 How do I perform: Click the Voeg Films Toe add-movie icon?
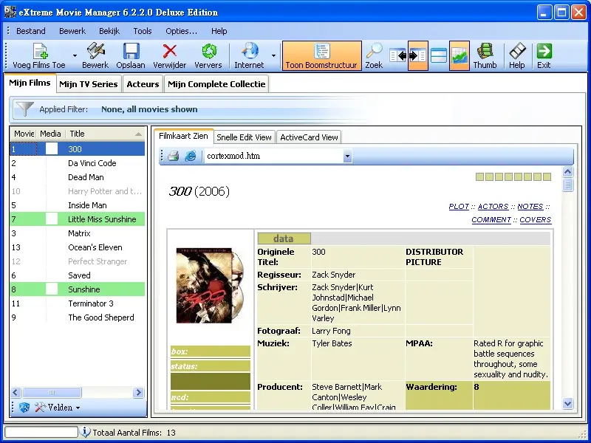click(40, 51)
